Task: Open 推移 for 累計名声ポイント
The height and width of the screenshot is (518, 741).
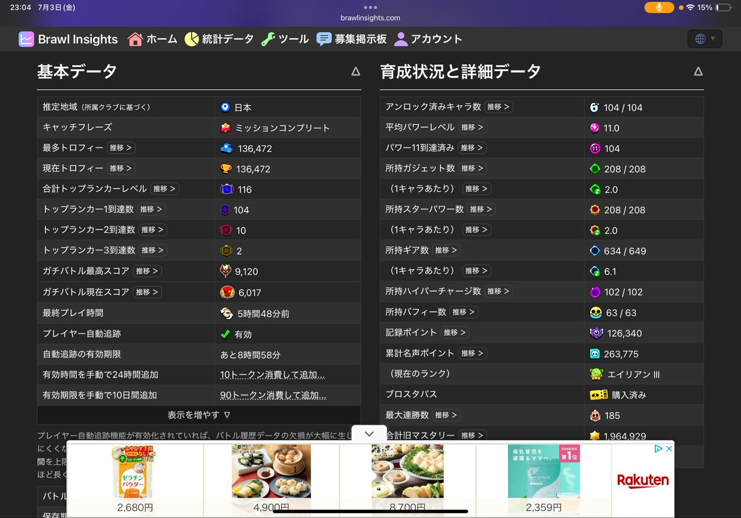Action: 473,353
